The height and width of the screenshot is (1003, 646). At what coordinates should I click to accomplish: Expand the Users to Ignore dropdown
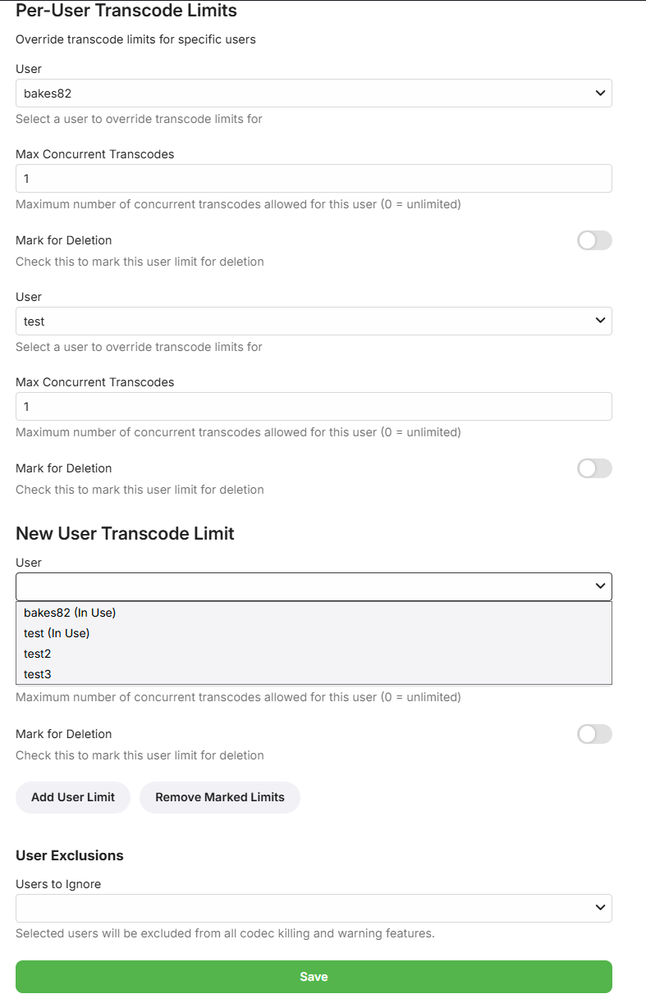coord(314,908)
